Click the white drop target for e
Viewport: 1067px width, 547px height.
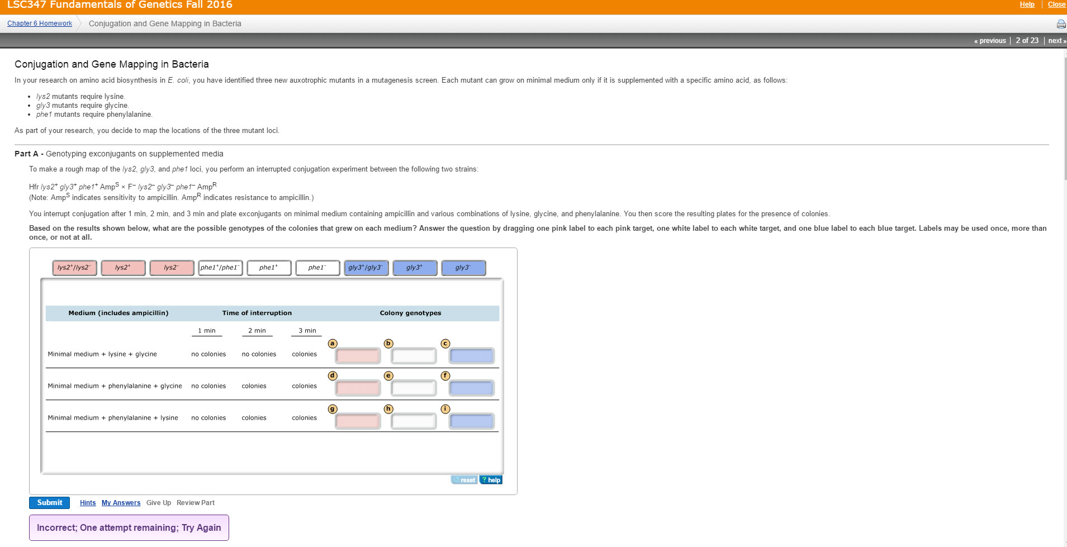click(x=414, y=388)
